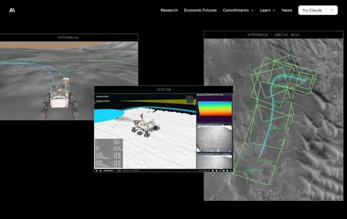Click the play icon in Caspian's bottom bar
The image size is (347, 219).
point(97,171)
